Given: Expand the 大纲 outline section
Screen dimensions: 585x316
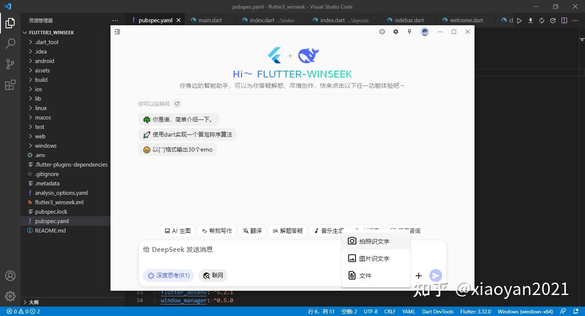Looking at the screenshot, I should 33,302.
